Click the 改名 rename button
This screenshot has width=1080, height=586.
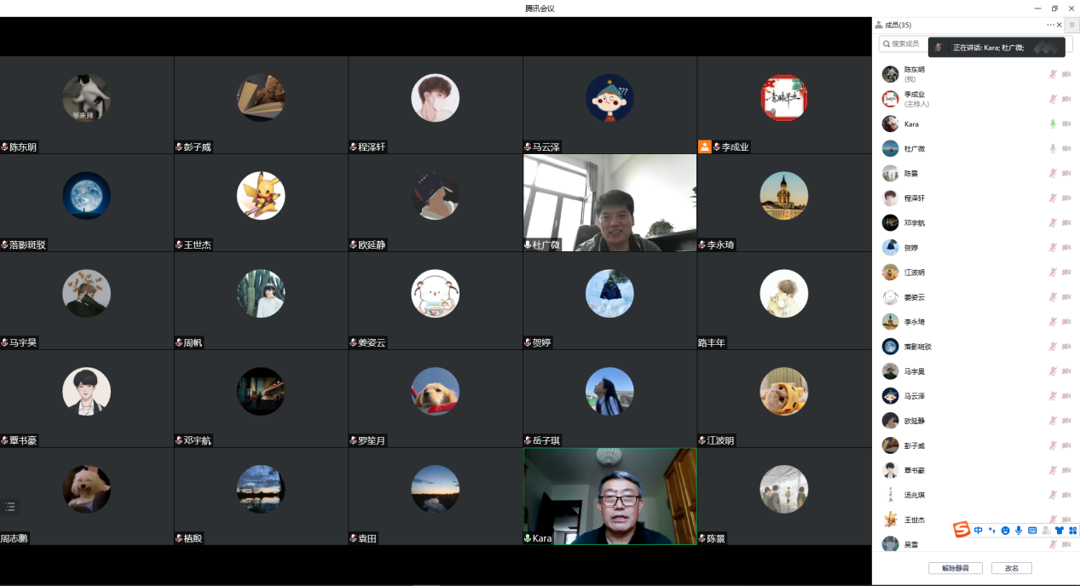tap(1011, 568)
